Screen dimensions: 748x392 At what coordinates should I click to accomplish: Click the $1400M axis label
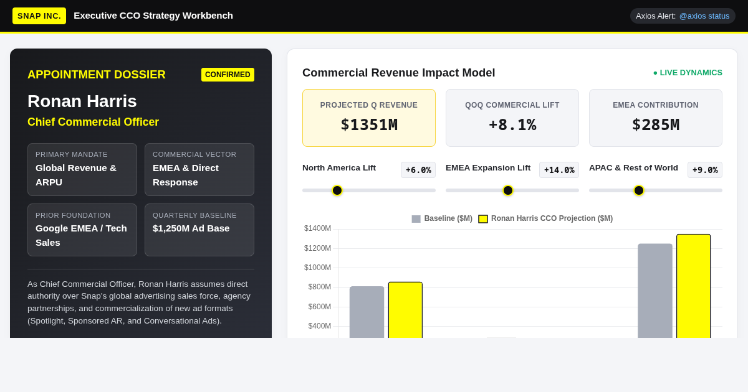point(318,228)
